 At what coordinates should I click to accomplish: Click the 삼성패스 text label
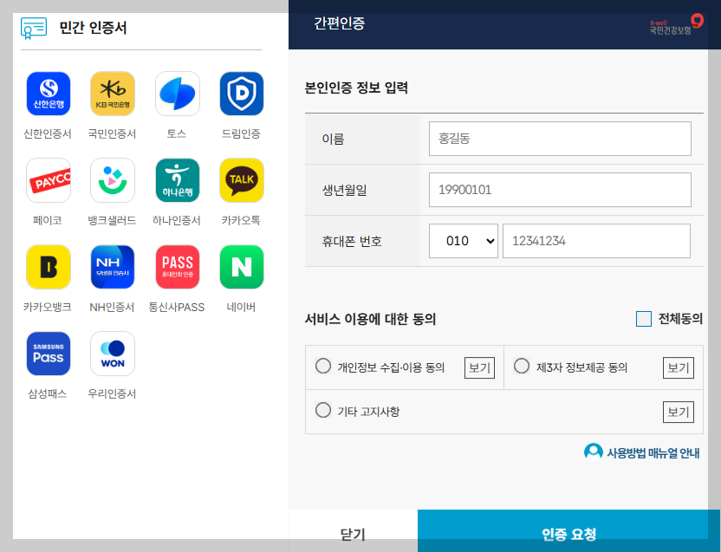(48, 393)
